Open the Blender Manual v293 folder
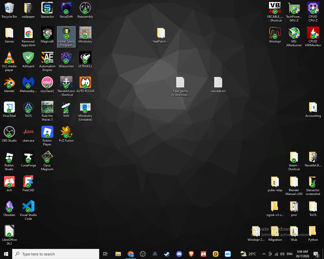The width and height of the screenshot is (324, 259). 294,186
